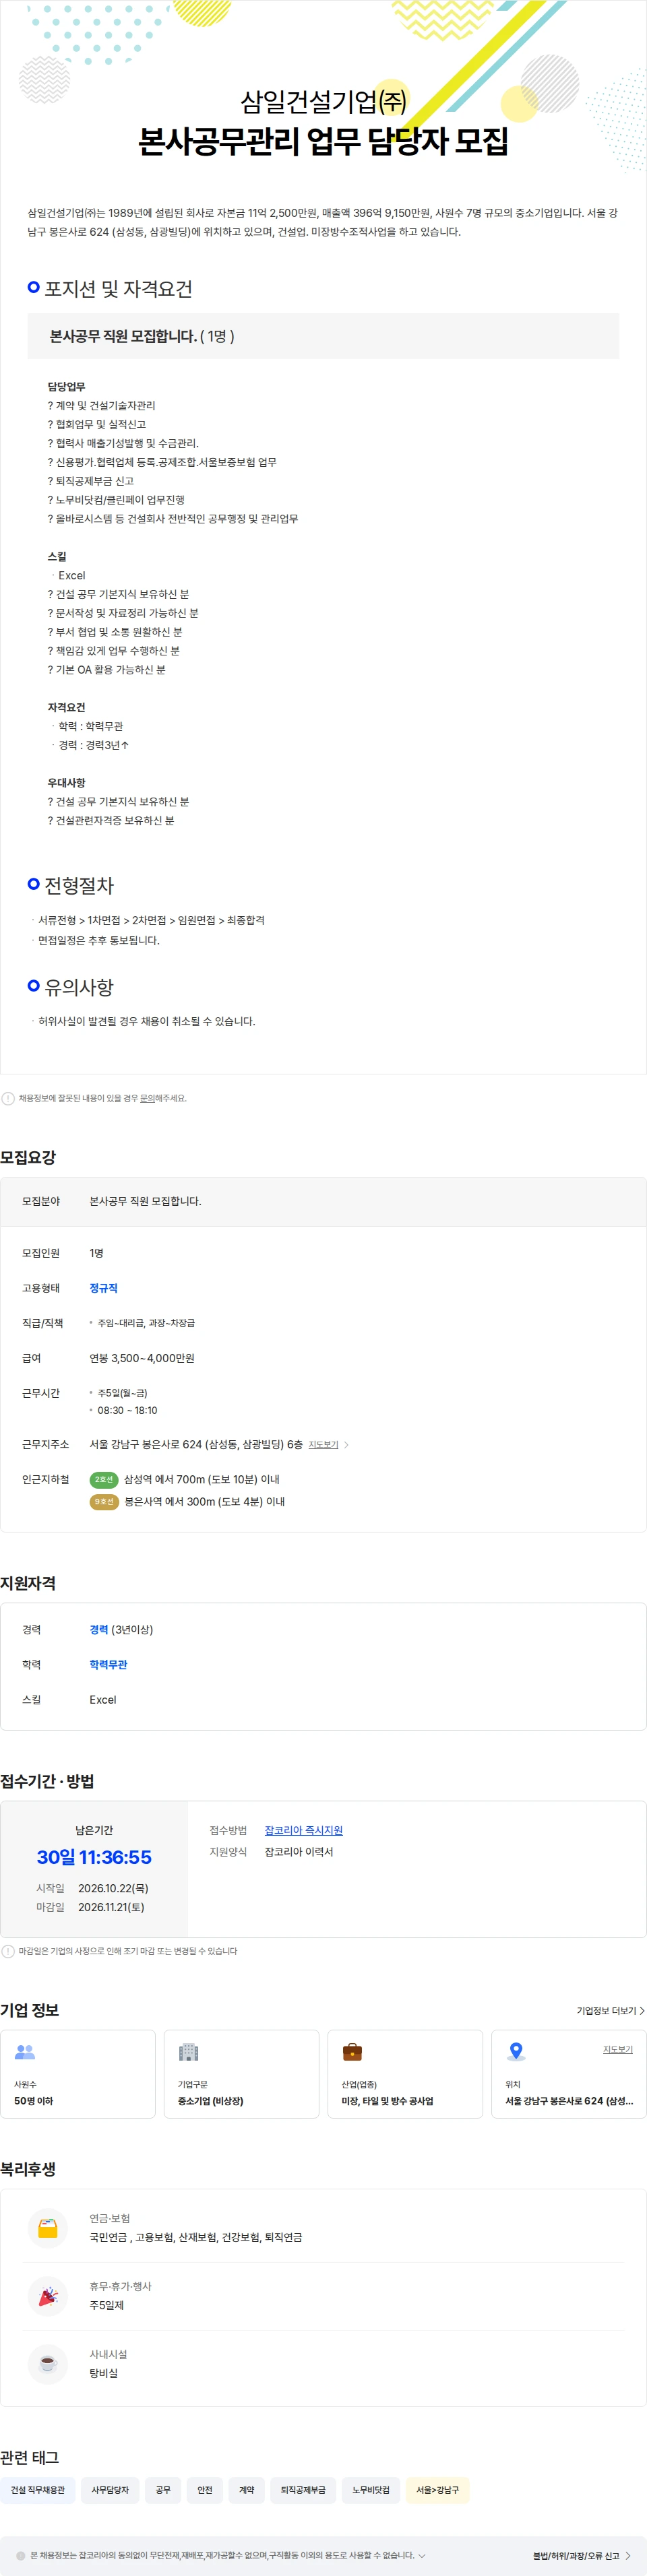The image size is (647, 2576).
Task: Click 잡코리아 즉시지원 apply link
Action: pos(304,1830)
